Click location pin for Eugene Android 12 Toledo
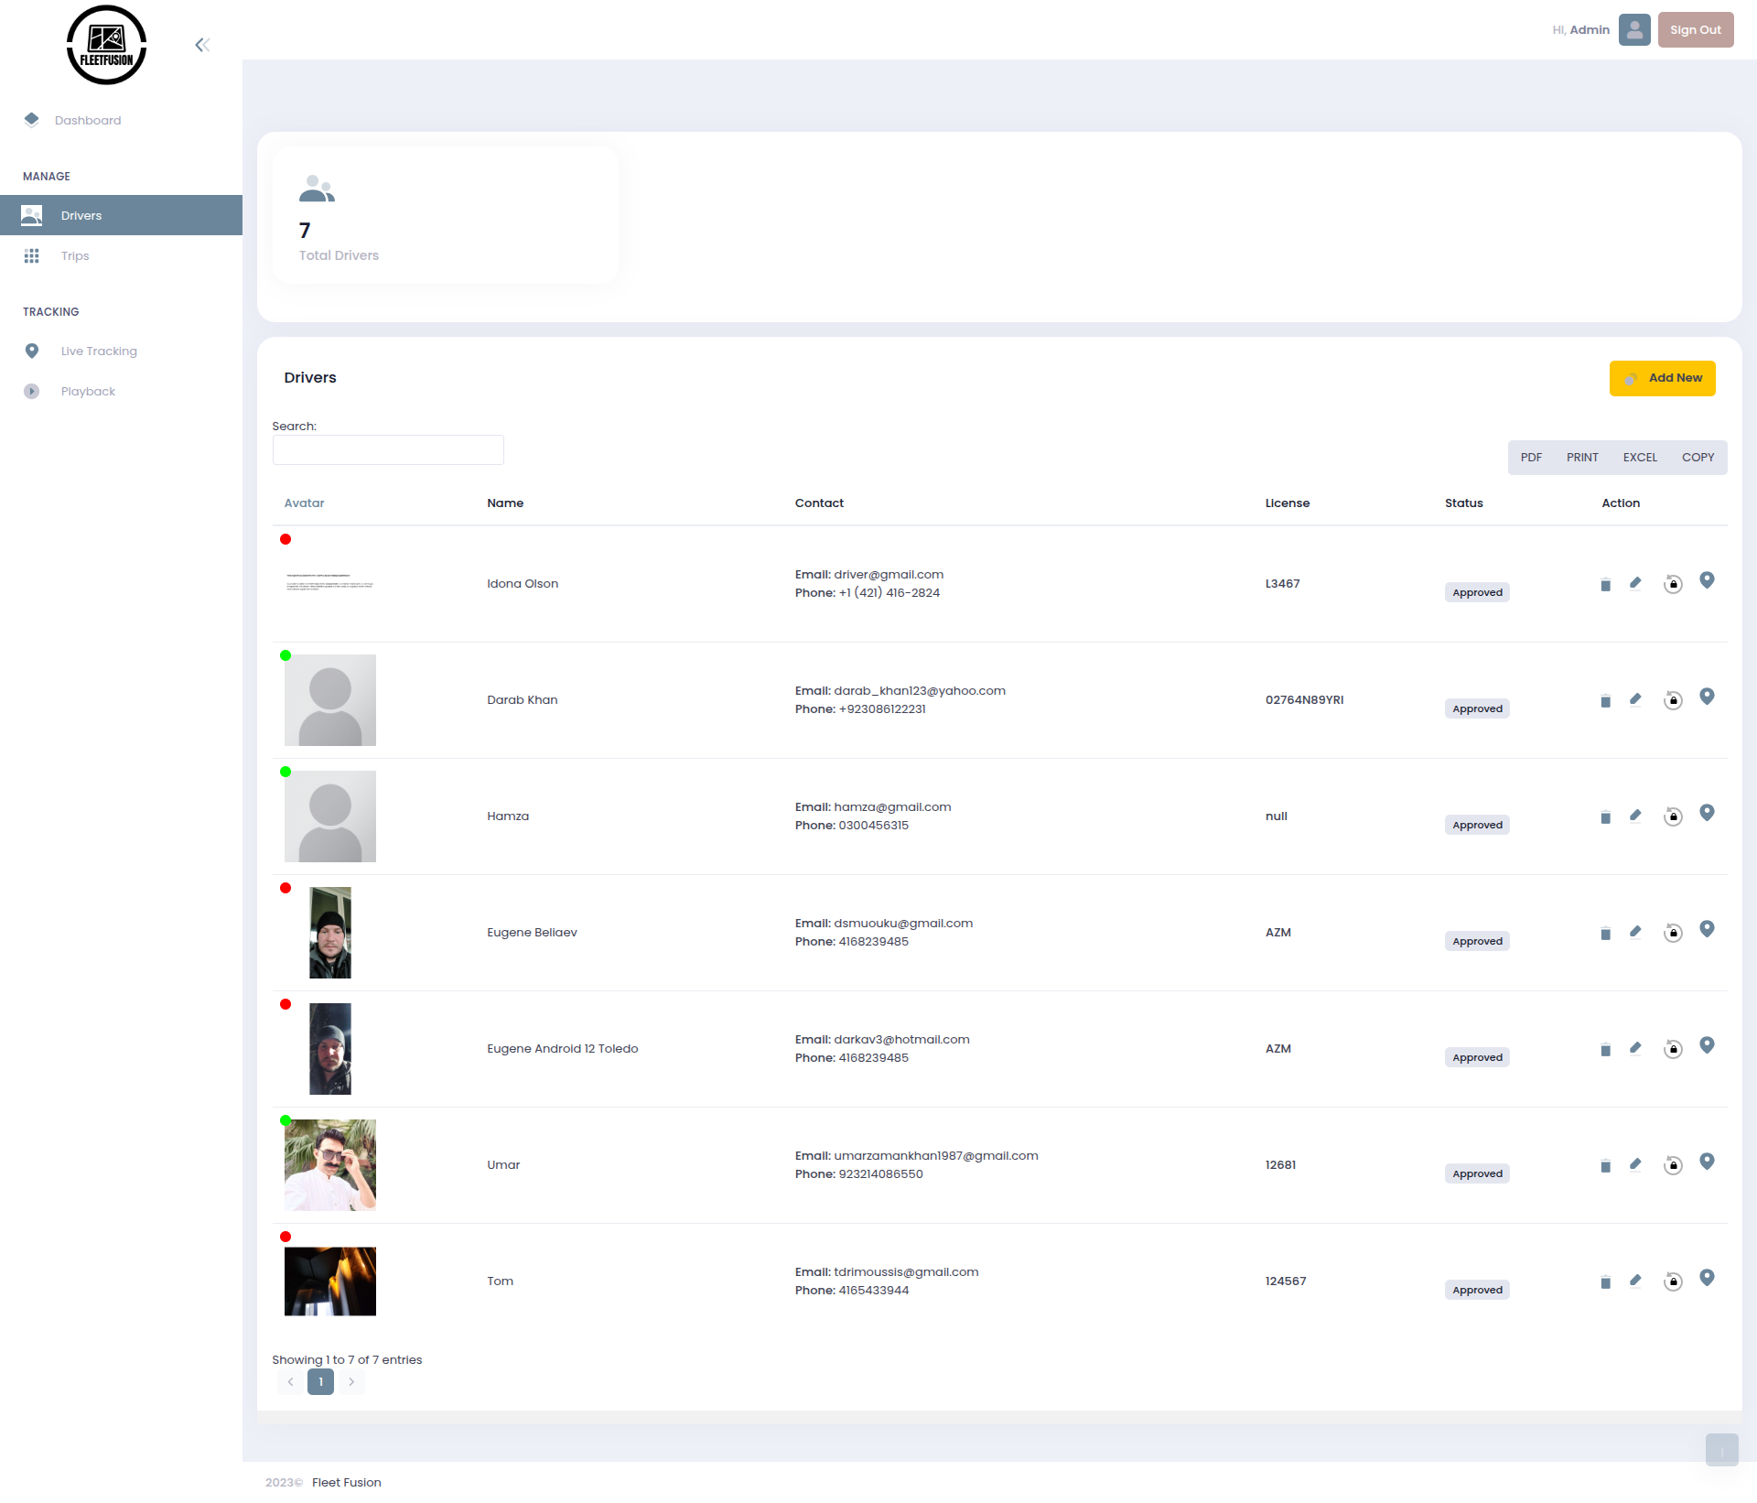 tap(1707, 1045)
